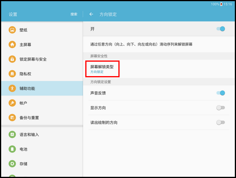Open 壁纸 settings entry
Image resolution: width=236 pixels, height=178 pixels.
(x=42, y=30)
